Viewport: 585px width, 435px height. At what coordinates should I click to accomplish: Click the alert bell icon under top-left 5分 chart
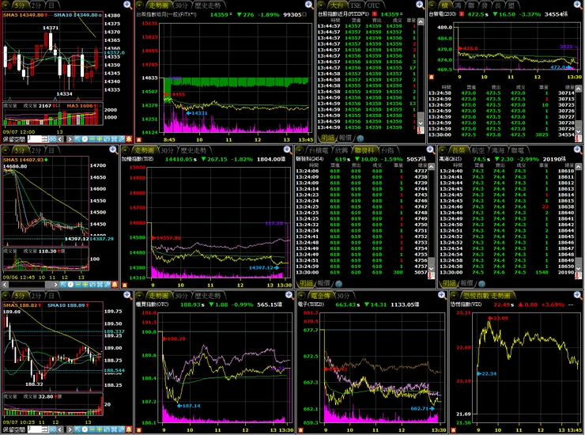pyautogui.click(x=129, y=139)
